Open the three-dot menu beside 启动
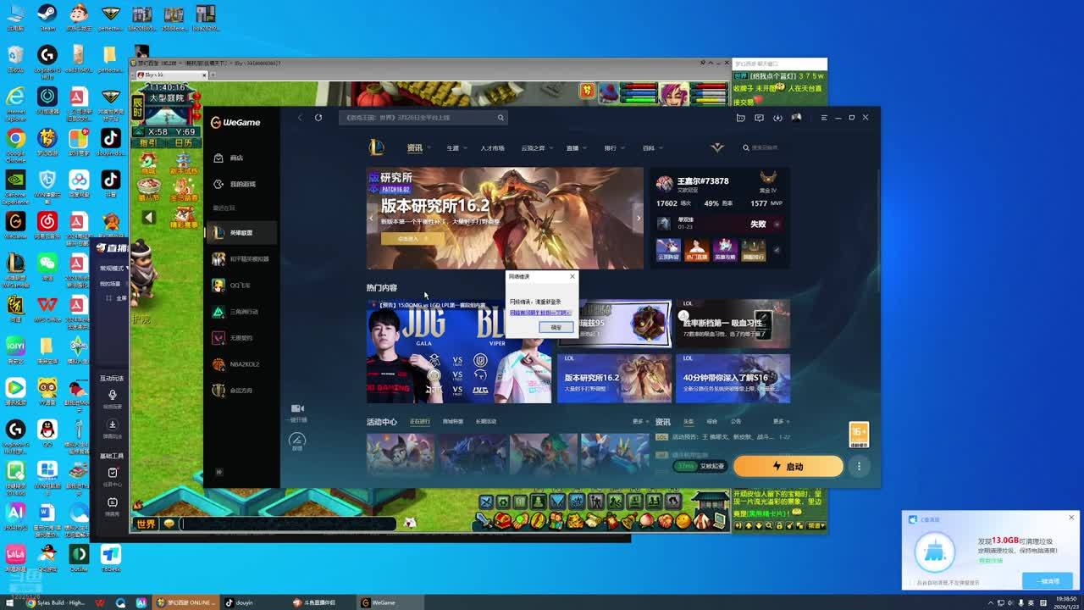Screen dimensions: 1084x610 (x=859, y=466)
